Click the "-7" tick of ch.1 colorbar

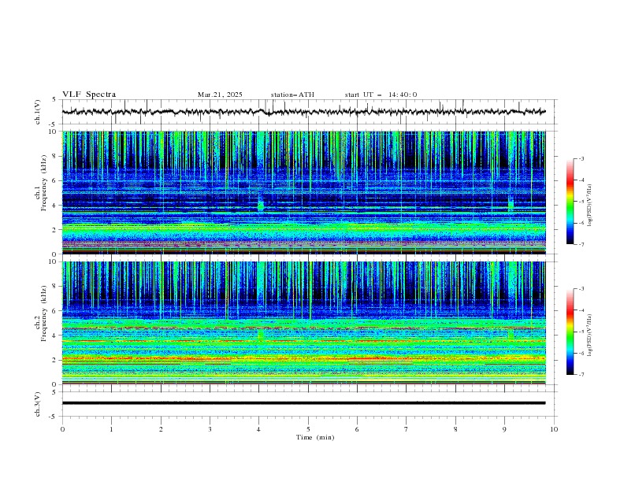(581, 244)
